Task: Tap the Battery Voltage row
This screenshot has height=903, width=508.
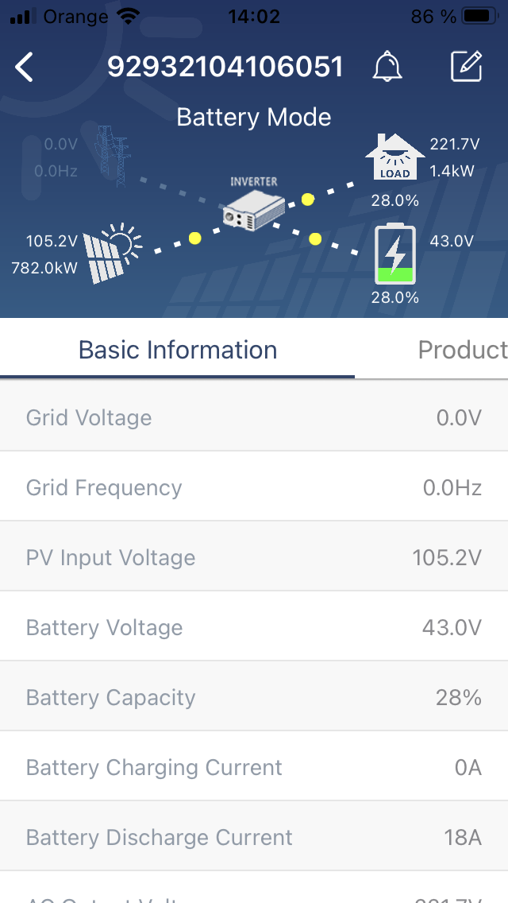Action: click(254, 627)
